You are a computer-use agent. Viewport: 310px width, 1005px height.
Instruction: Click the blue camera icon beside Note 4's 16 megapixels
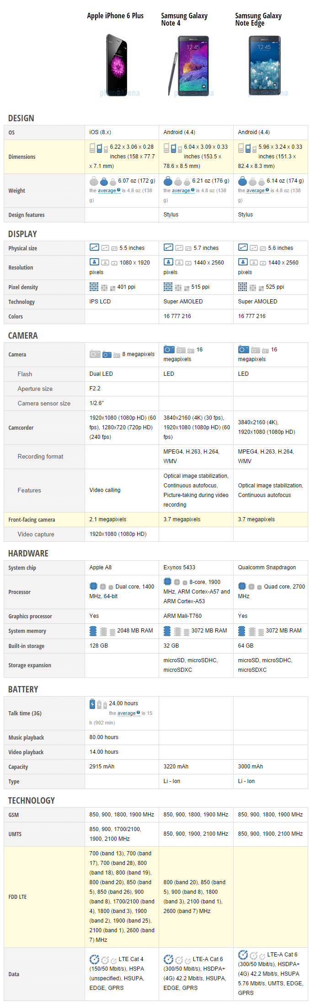tap(169, 350)
